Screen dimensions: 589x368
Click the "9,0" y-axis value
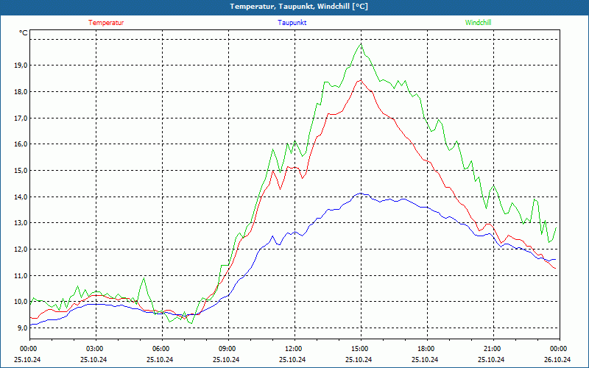tap(23, 328)
